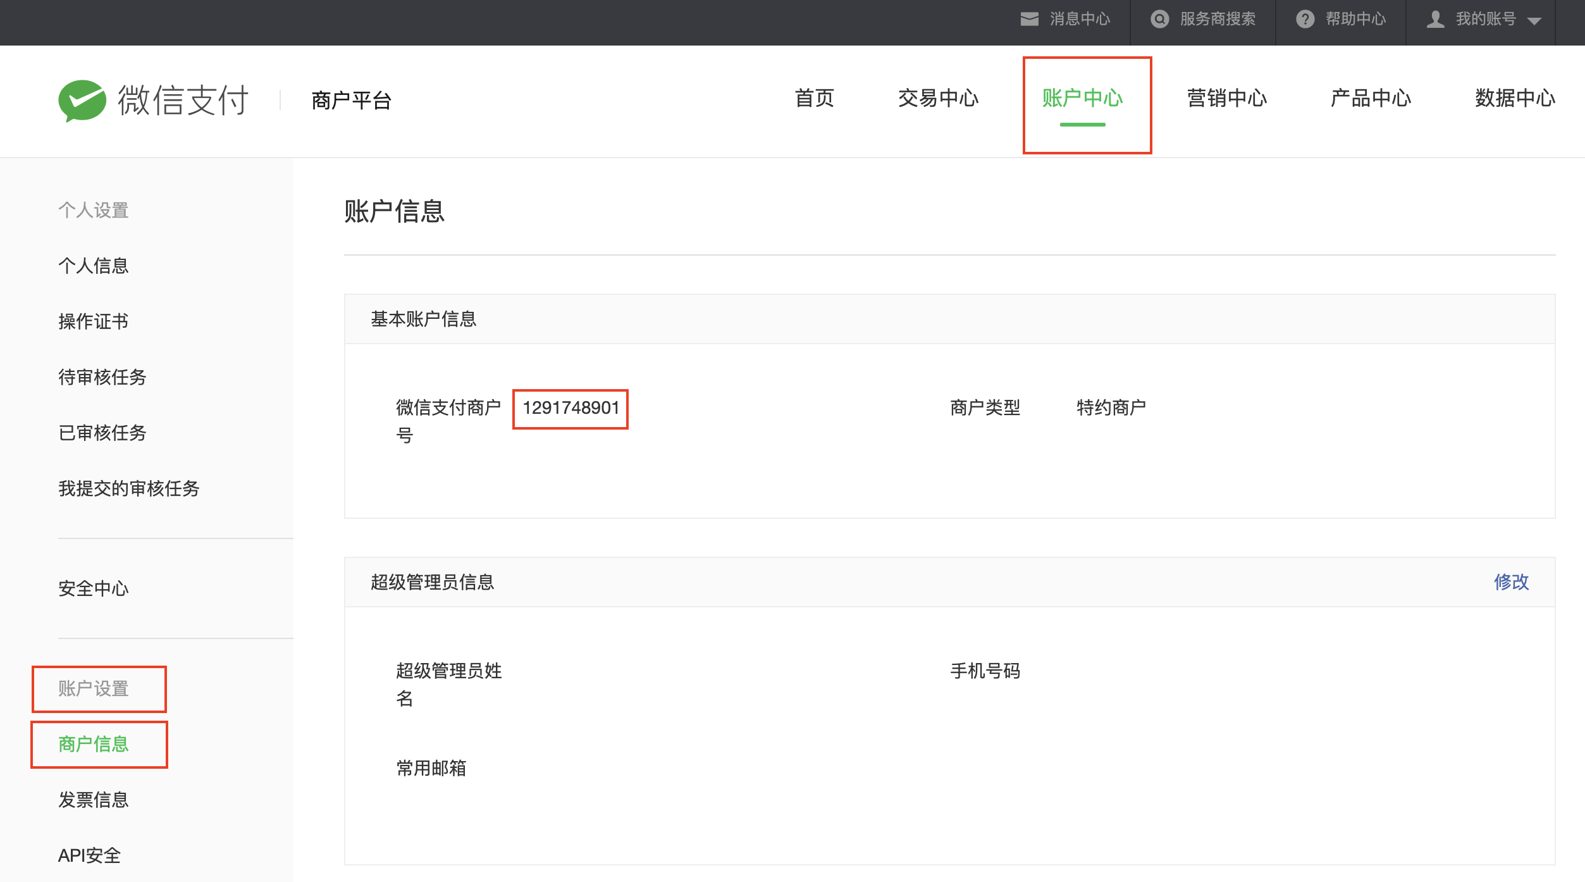Open 安全中心 in the sidebar
The height and width of the screenshot is (882, 1585).
[x=94, y=588]
